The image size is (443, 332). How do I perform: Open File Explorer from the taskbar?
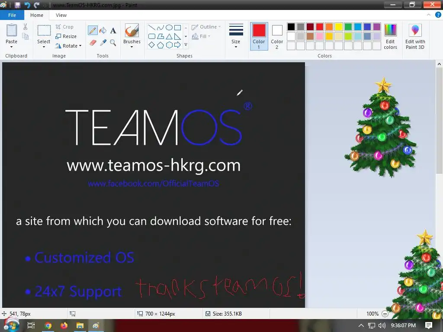pos(80,326)
